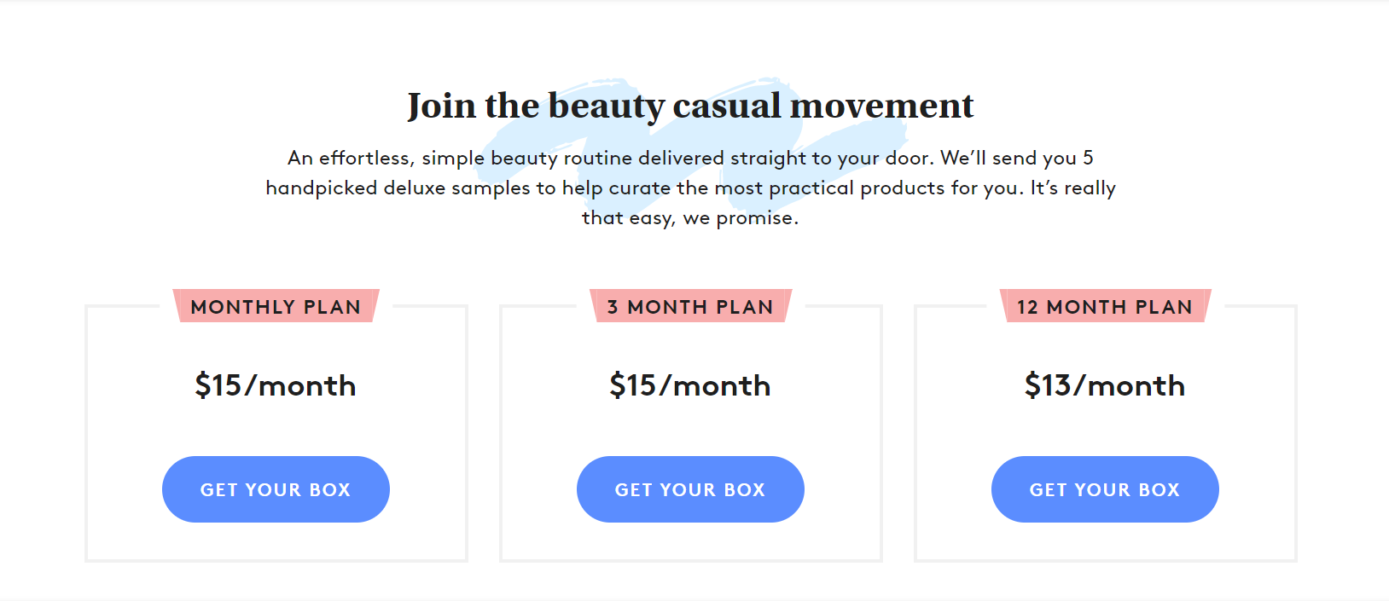Select the pink 3 Month Plan banner
The height and width of the screenshot is (601, 1389).
point(690,307)
